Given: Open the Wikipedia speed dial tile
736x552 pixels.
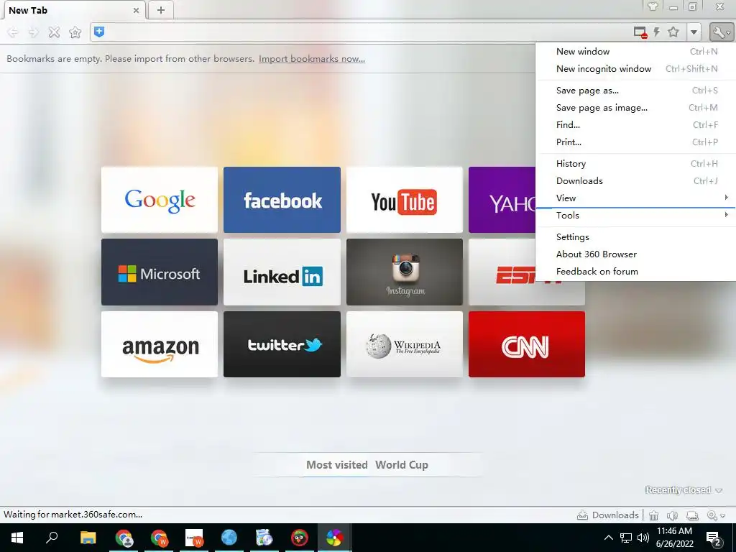Looking at the screenshot, I should (405, 344).
